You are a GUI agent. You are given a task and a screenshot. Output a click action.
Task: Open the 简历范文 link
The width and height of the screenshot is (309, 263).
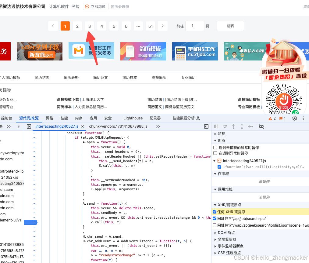coord(101,78)
